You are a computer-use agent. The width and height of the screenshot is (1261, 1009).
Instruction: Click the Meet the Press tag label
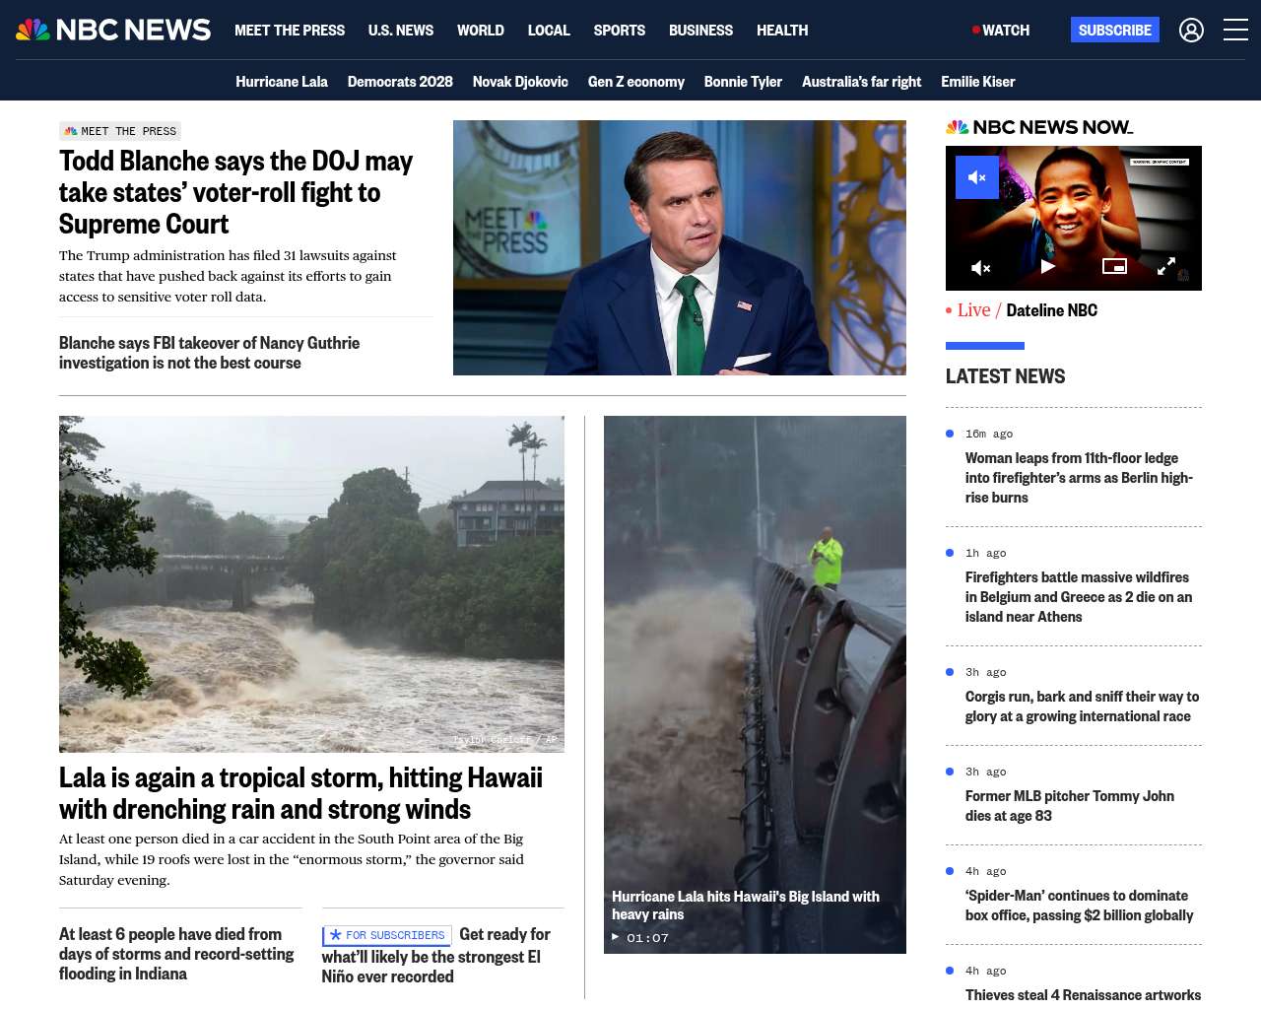click(120, 131)
